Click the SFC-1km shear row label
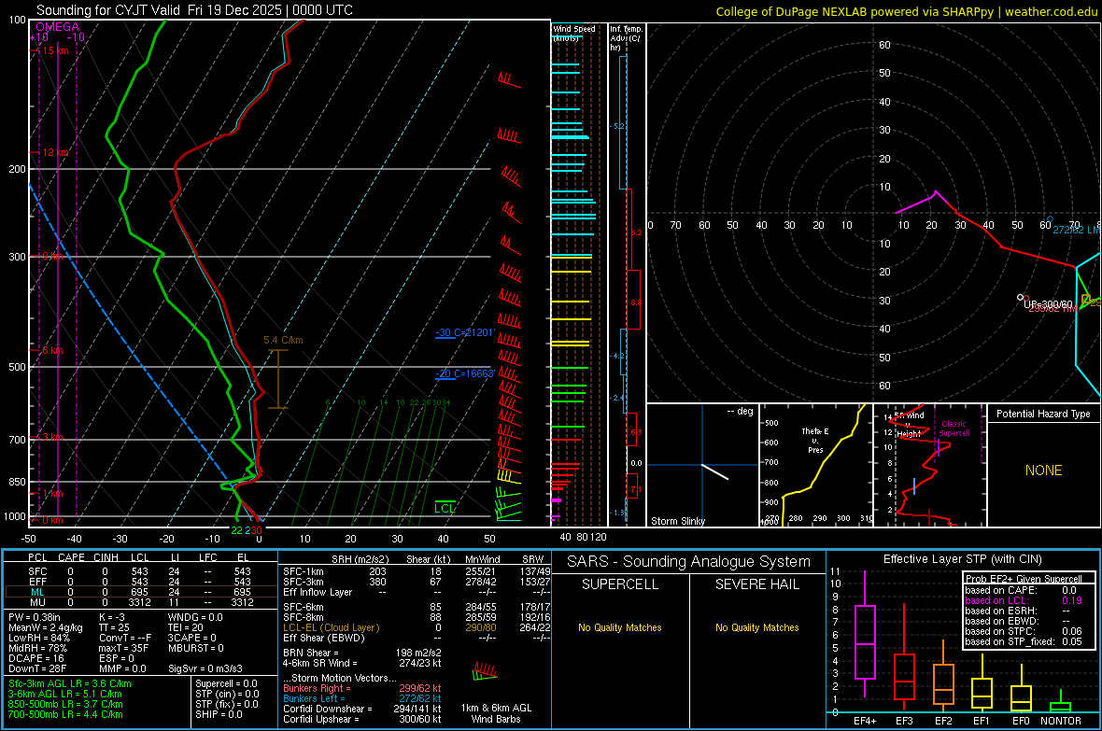The image size is (1102, 731). point(304,571)
